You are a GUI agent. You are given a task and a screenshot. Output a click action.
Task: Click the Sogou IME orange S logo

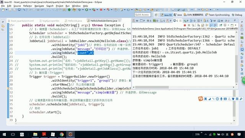pyautogui.click(x=201, y=99)
